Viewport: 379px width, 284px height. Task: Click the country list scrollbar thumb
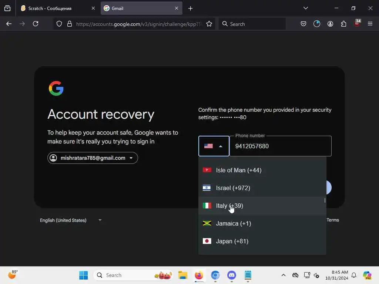325,200
